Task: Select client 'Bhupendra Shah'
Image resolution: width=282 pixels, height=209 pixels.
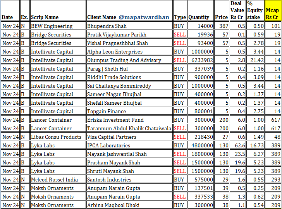Action: pyautogui.click(x=129, y=26)
